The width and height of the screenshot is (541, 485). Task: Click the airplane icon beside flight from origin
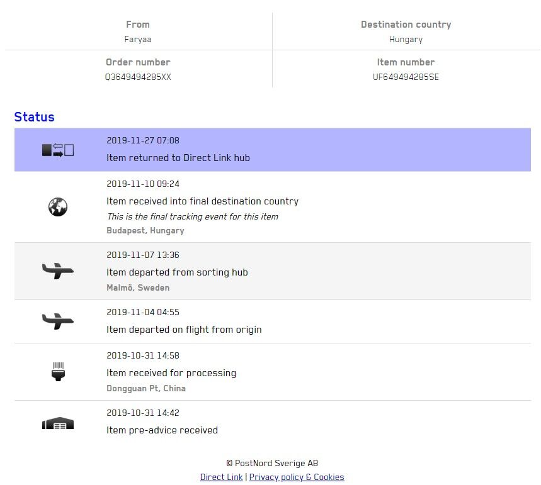(x=58, y=321)
